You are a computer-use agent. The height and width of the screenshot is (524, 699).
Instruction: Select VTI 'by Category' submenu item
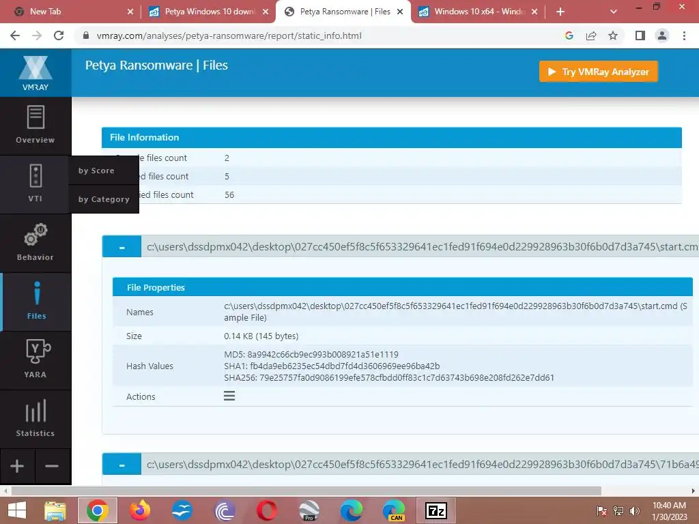coord(104,199)
